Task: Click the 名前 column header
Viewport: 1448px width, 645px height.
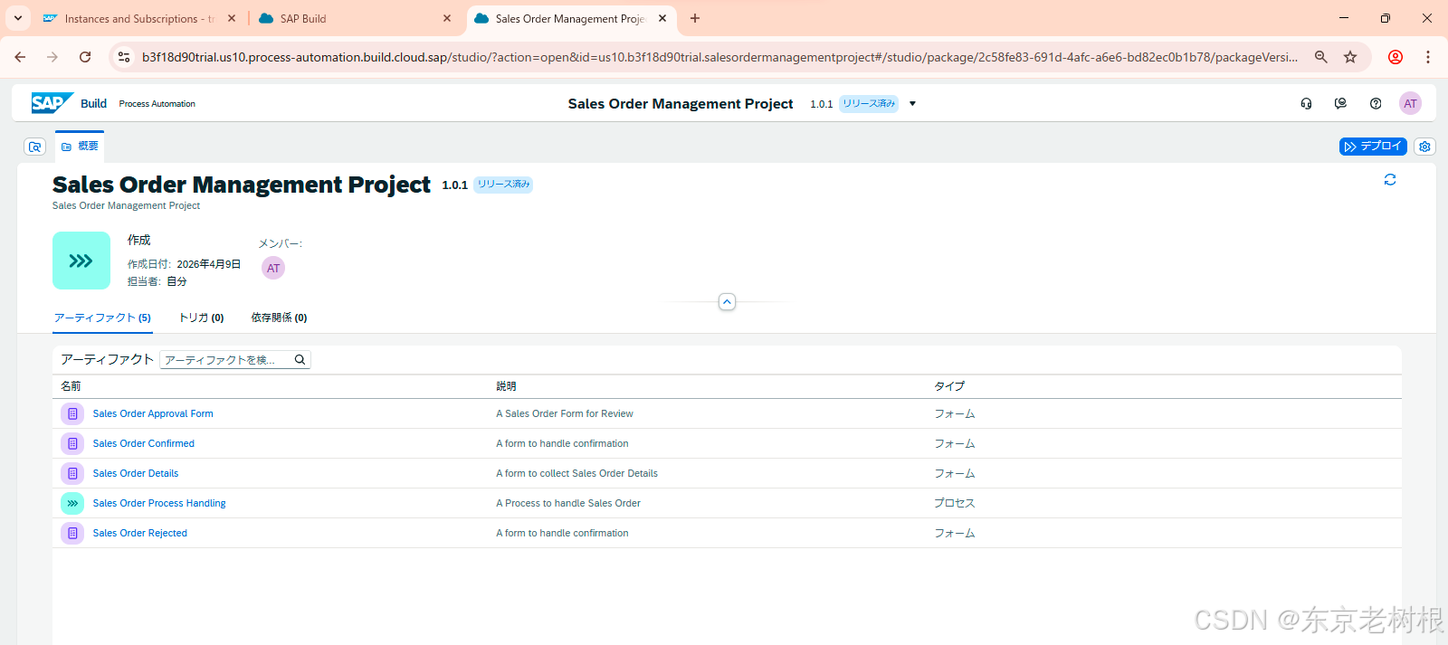Action: [71, 386]
